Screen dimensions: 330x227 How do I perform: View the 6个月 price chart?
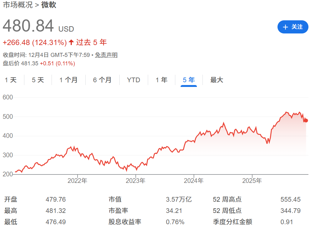pos(102,80)
